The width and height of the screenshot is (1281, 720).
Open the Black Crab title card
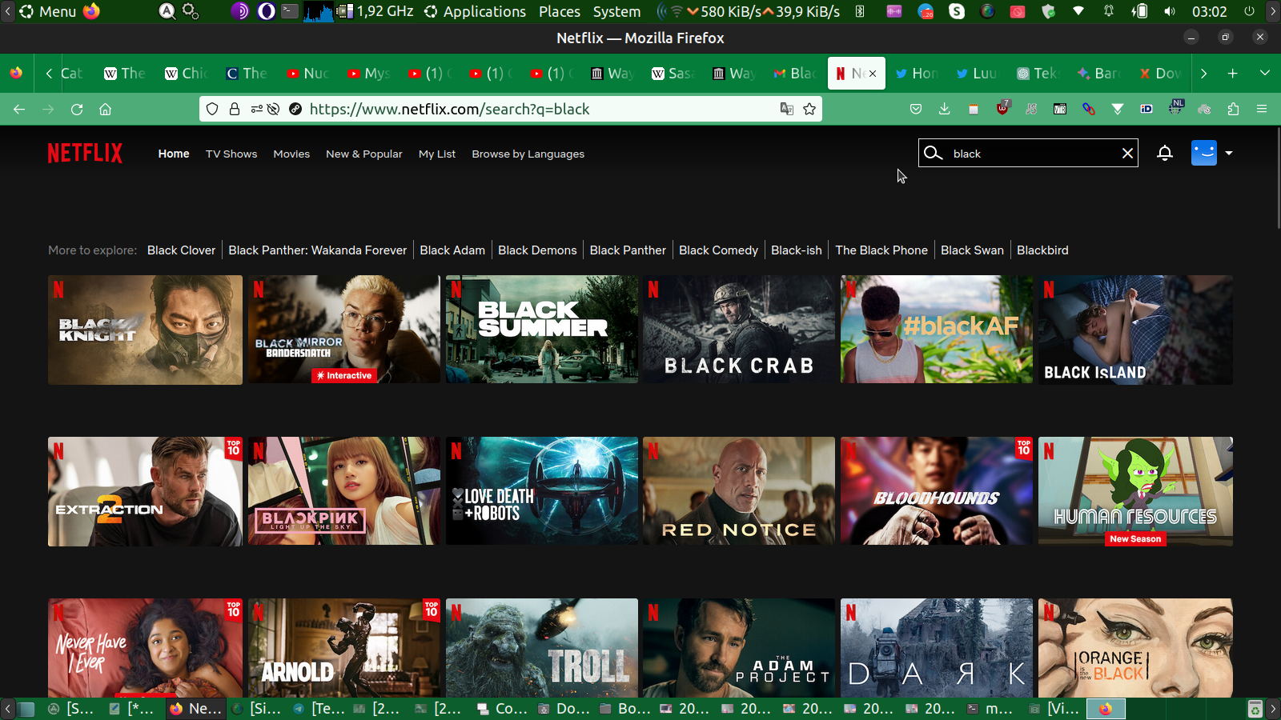click(739, 330)
